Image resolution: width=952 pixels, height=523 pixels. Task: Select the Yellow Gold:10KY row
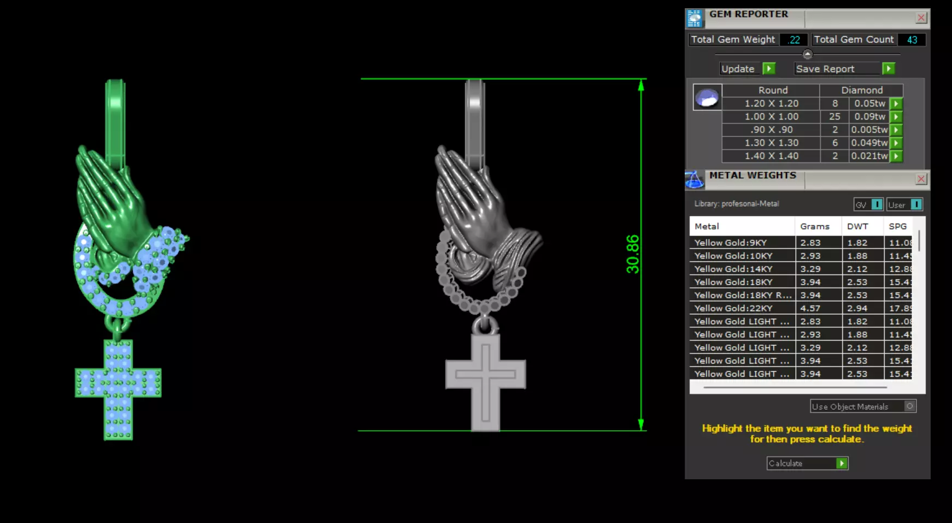tap(801, 256)
